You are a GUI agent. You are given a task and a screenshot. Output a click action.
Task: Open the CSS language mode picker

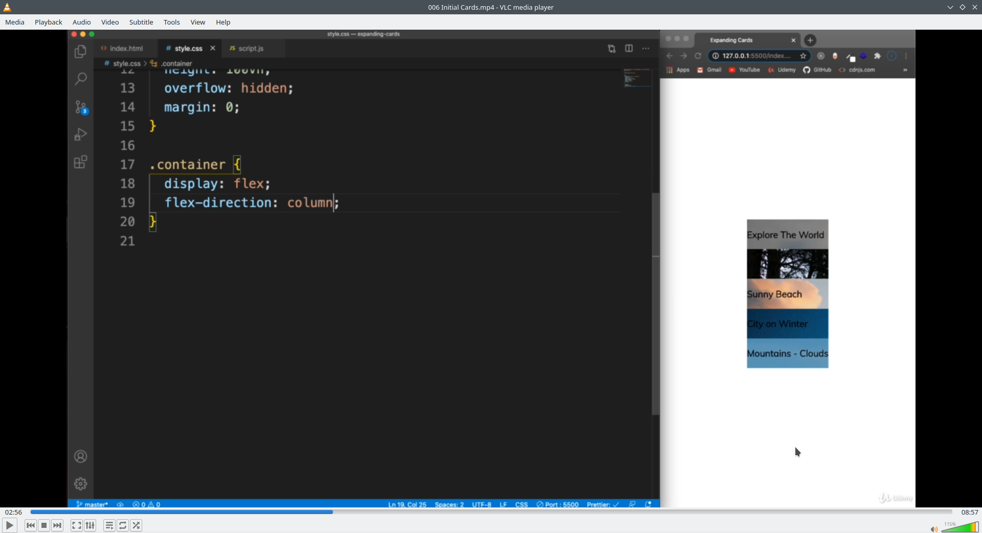[x=521, y=504]
